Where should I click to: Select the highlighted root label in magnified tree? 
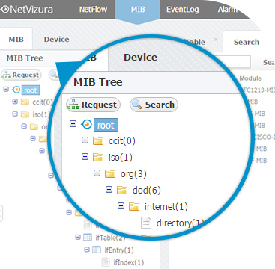[x=106, y=125]
